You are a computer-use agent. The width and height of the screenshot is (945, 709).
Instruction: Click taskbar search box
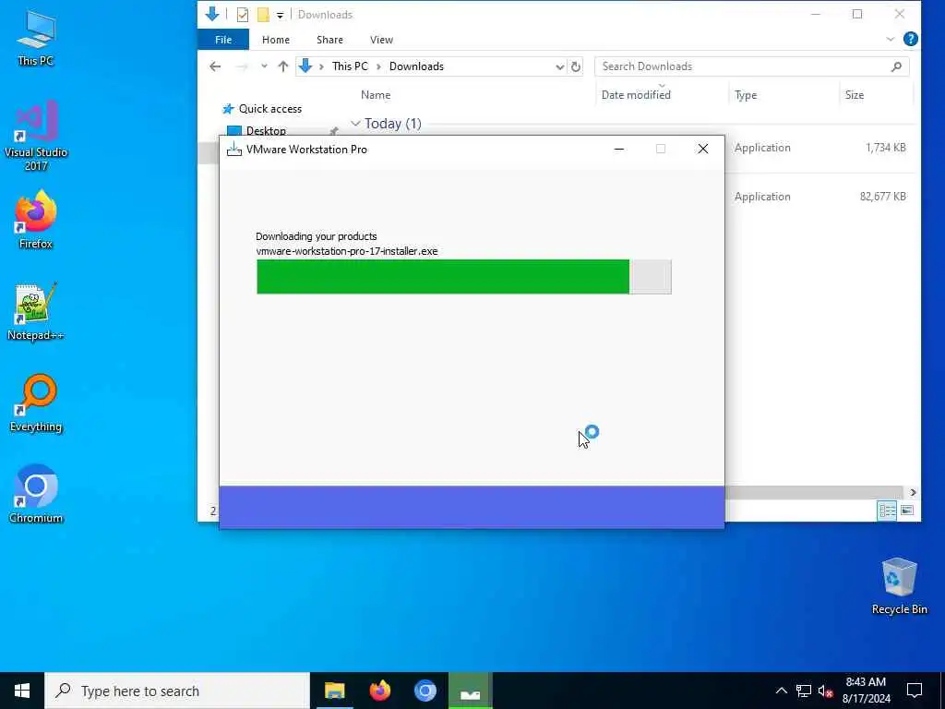point(177,691)
